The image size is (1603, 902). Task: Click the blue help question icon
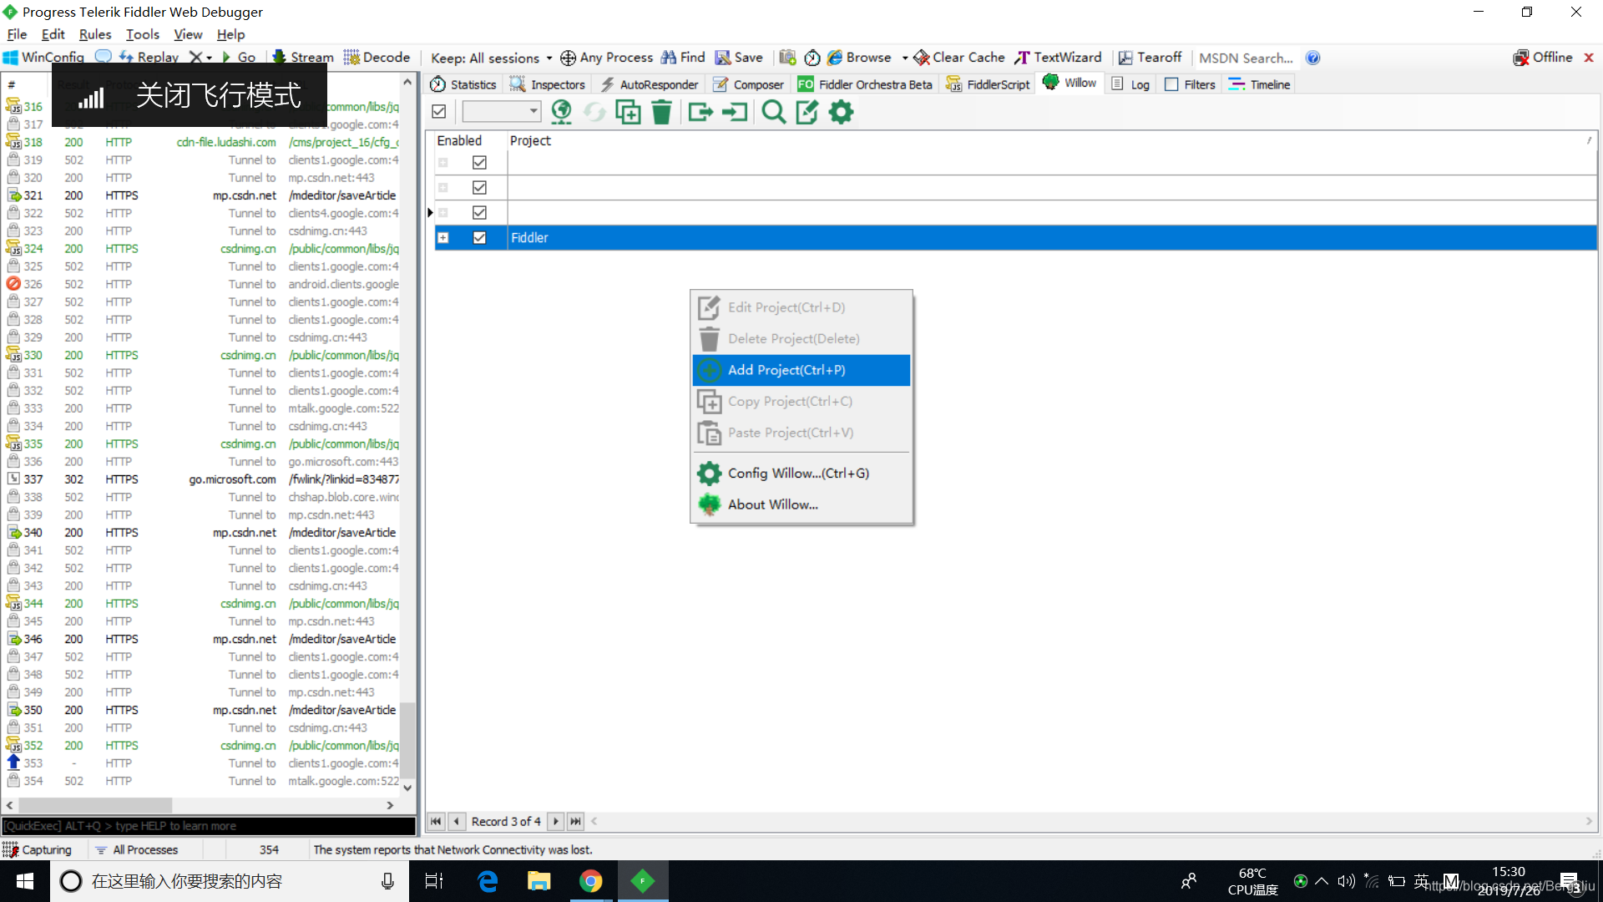pyautogui.click(x=1313, y=58)
